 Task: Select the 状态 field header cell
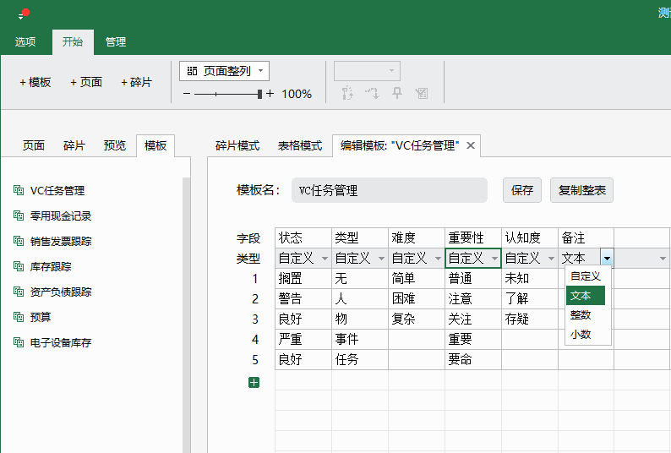point(303,238)
